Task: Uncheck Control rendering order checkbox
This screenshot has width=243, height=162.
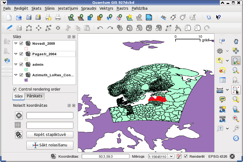Action: pyautogui.click(x=15, y=89)
